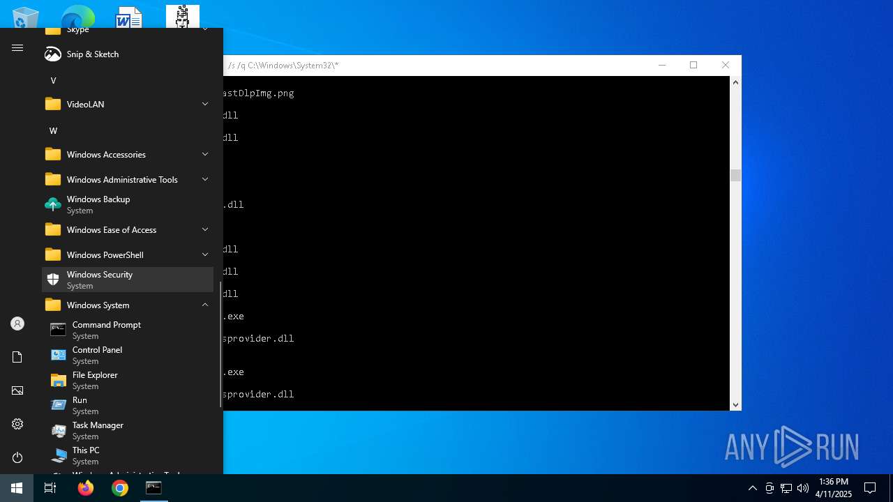Open the Word document desktop icon

[129, 17]
